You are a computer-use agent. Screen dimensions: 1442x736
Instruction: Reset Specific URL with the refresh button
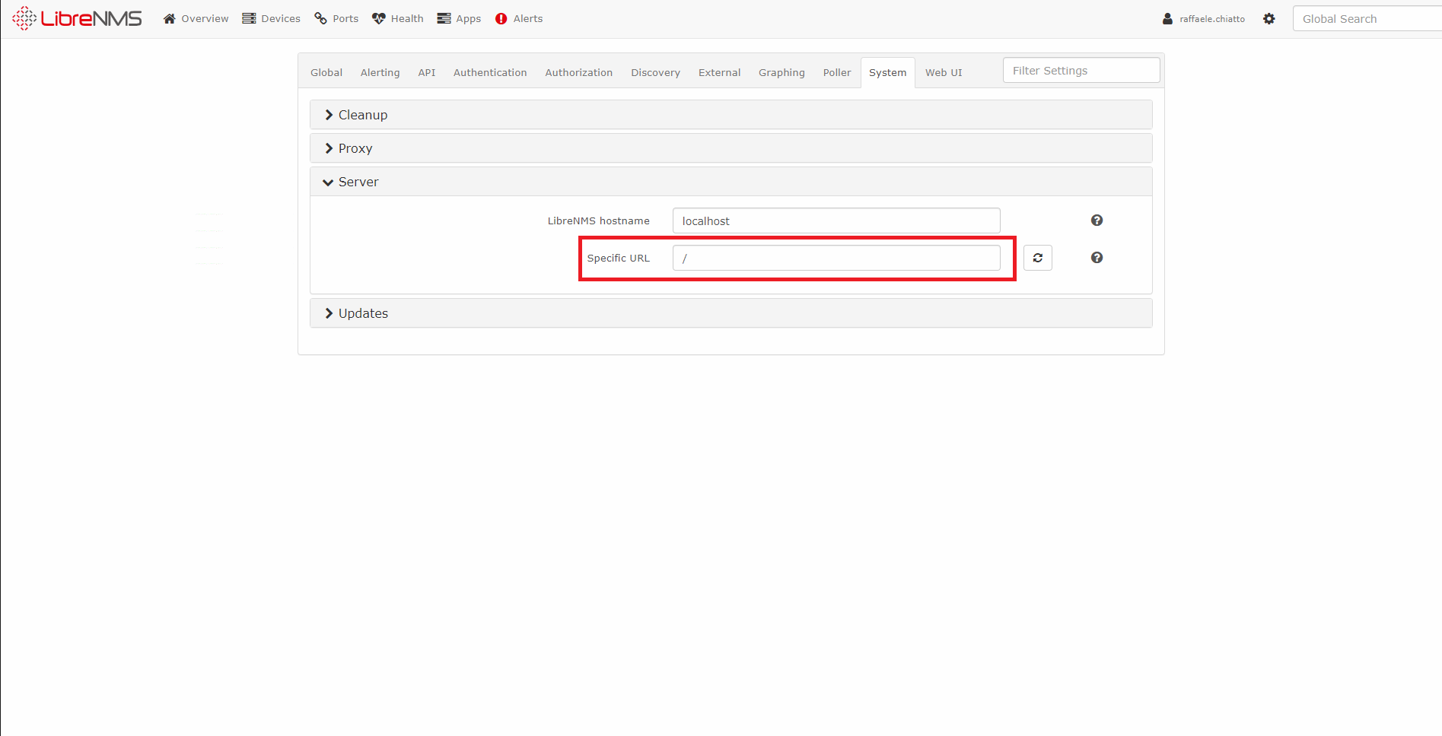click(1038, 258)
